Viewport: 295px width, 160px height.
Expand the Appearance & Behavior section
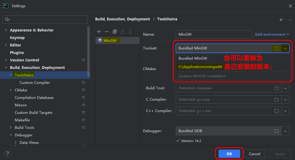pos(6,30)
